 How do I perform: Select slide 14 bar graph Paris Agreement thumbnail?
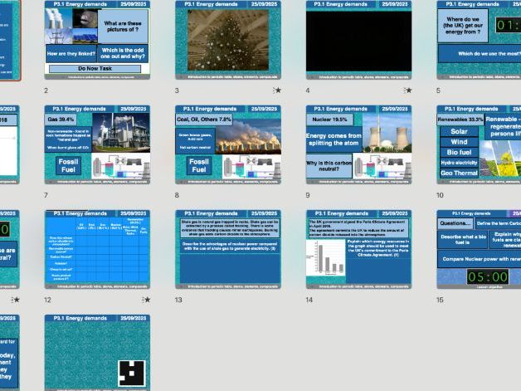(x=359, y=249)
